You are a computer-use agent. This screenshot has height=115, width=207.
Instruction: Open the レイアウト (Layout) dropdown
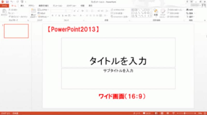(43, 10)
